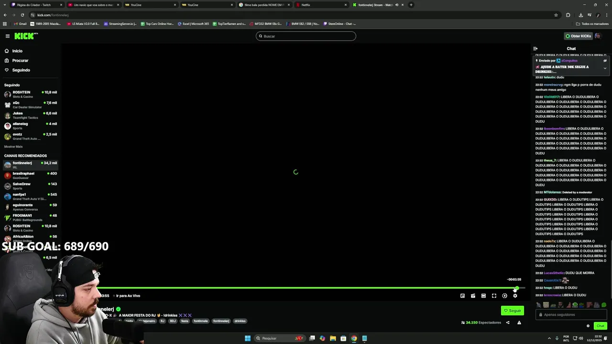The height and width of the screenshot is (344, 612).
Task: Open a new browser tab
Action: point(411,5)
